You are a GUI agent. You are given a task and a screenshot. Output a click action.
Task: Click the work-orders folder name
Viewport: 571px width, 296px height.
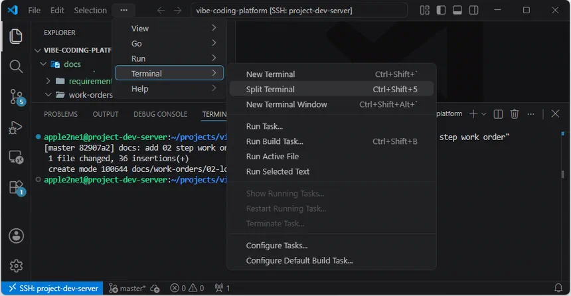tap(91, 95)
